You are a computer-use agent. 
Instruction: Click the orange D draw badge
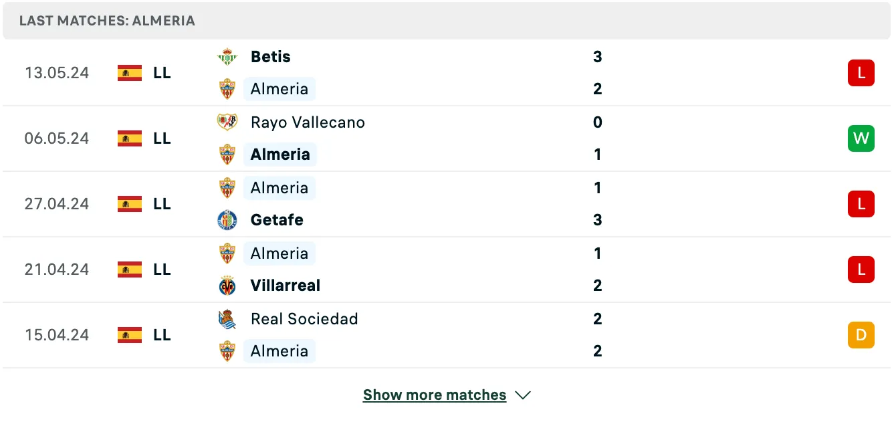click(x=861, y=335)
